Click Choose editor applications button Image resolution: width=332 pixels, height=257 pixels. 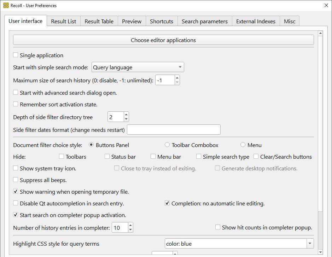[163, 40]
